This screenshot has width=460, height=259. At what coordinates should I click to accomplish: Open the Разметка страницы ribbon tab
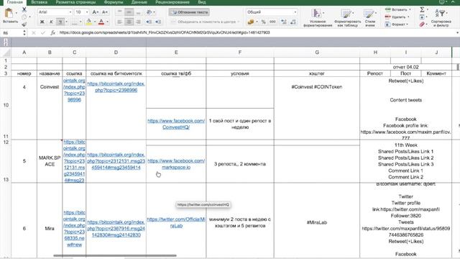click(x=75, y=2)
